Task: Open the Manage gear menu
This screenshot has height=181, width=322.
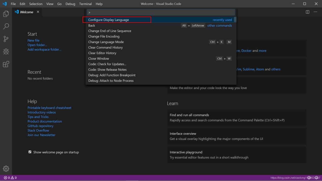Action: coord(6,169)
